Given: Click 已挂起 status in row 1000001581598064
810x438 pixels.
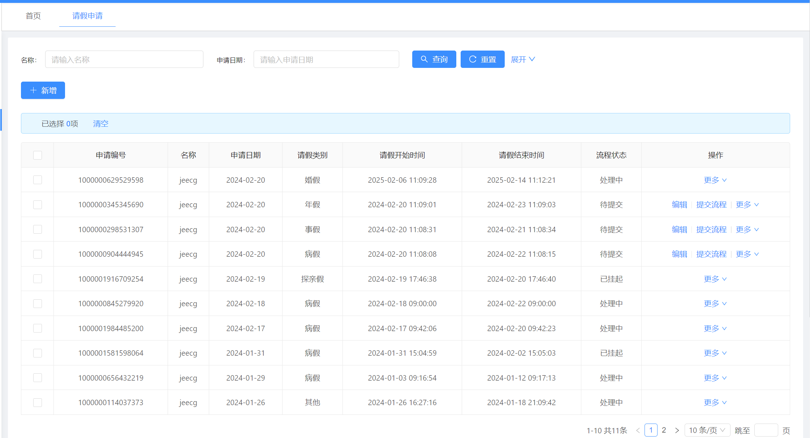Looking at the screenshot, I should 611,353.
